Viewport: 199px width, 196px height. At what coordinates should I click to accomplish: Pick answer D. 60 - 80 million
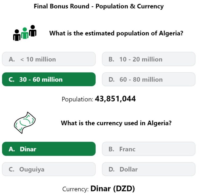(149, 79)
